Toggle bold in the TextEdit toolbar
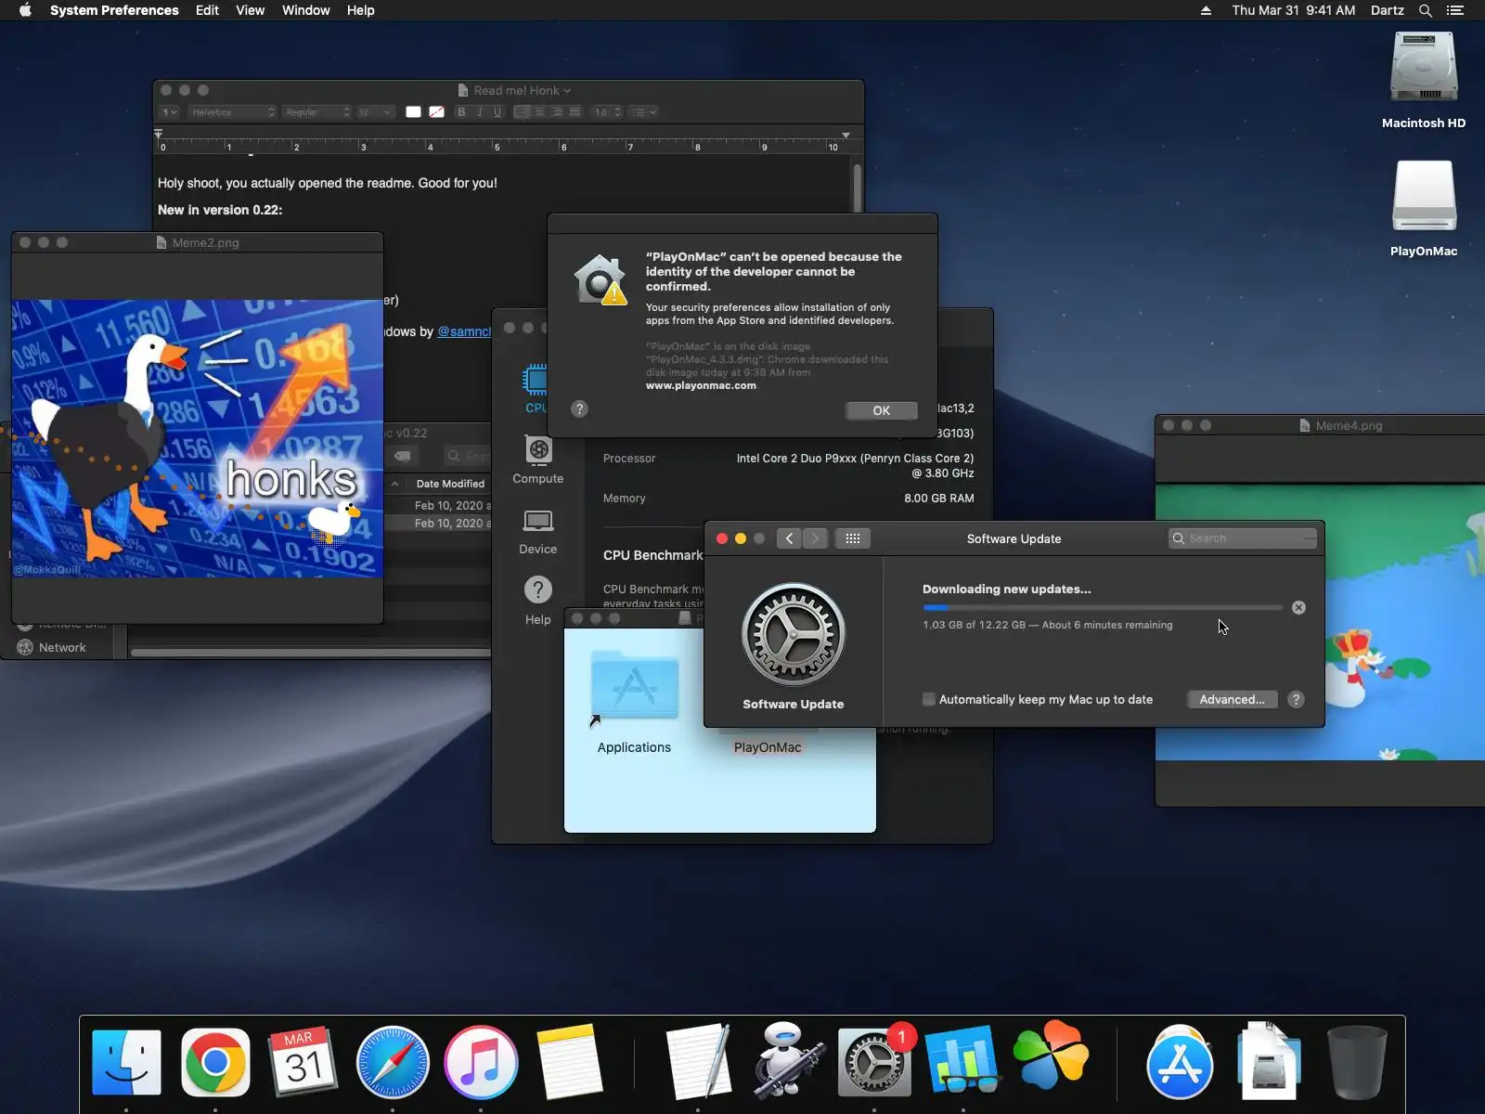The height and width of the screenshot is (1114, 1485). click(461, 112)
